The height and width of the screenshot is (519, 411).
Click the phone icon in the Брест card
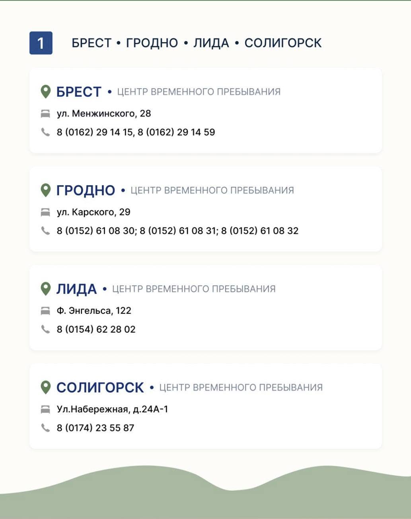45,132
